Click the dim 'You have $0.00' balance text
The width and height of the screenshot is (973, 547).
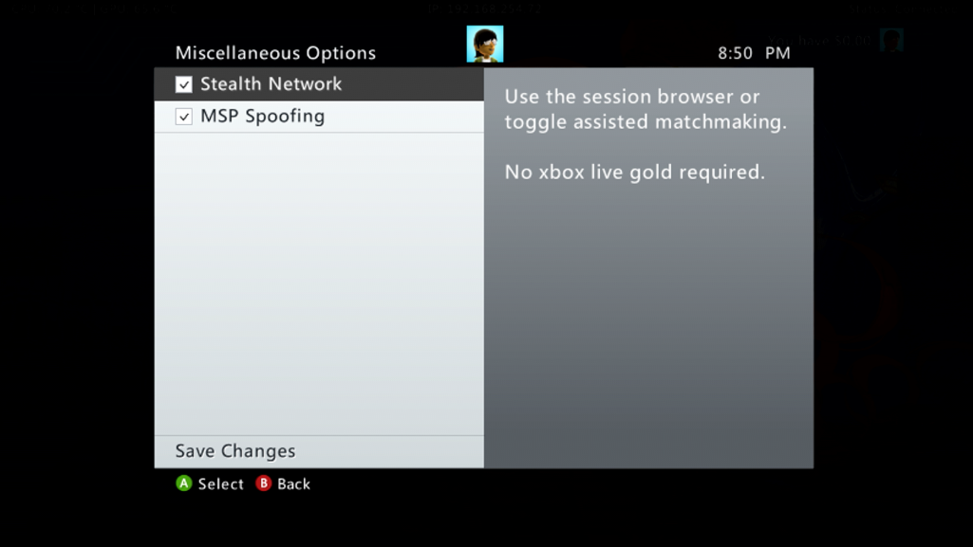pyautogui.click(x=820, y=41)
